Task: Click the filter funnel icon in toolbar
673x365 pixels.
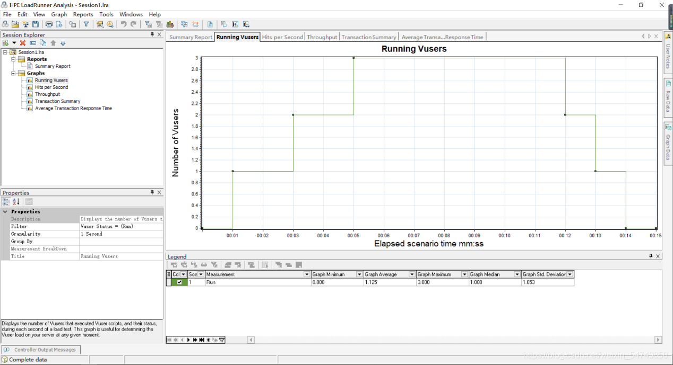Action: [86, 24]
